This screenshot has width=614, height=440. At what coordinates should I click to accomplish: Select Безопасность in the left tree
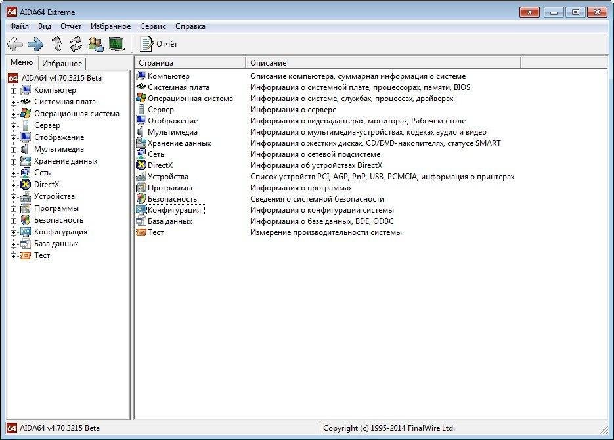pos(58,220)
